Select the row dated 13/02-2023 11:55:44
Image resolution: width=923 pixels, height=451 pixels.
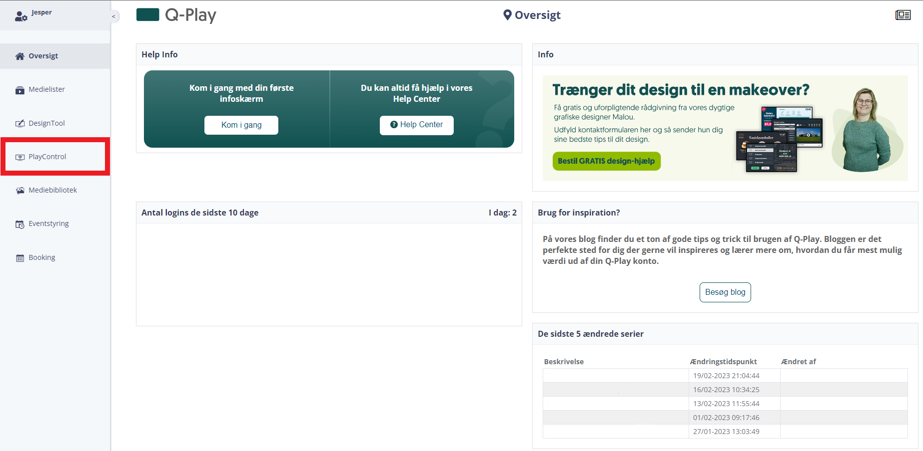725,404
